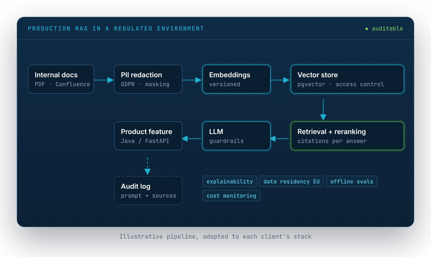Click the 'prompt + sources' subtitle
Screen dimensions: 431x257
click(x=148, y=196)
